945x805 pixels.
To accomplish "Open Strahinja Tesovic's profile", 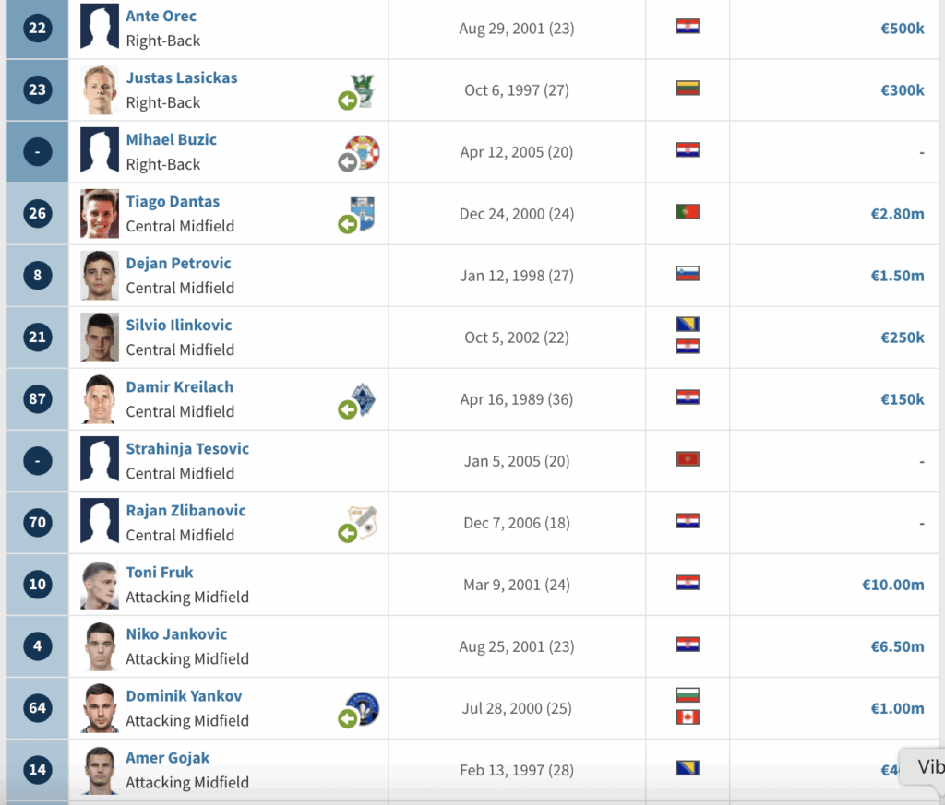I will point(187,448).
